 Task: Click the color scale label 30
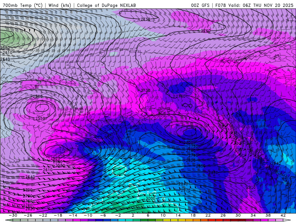[x=238, y=215]
